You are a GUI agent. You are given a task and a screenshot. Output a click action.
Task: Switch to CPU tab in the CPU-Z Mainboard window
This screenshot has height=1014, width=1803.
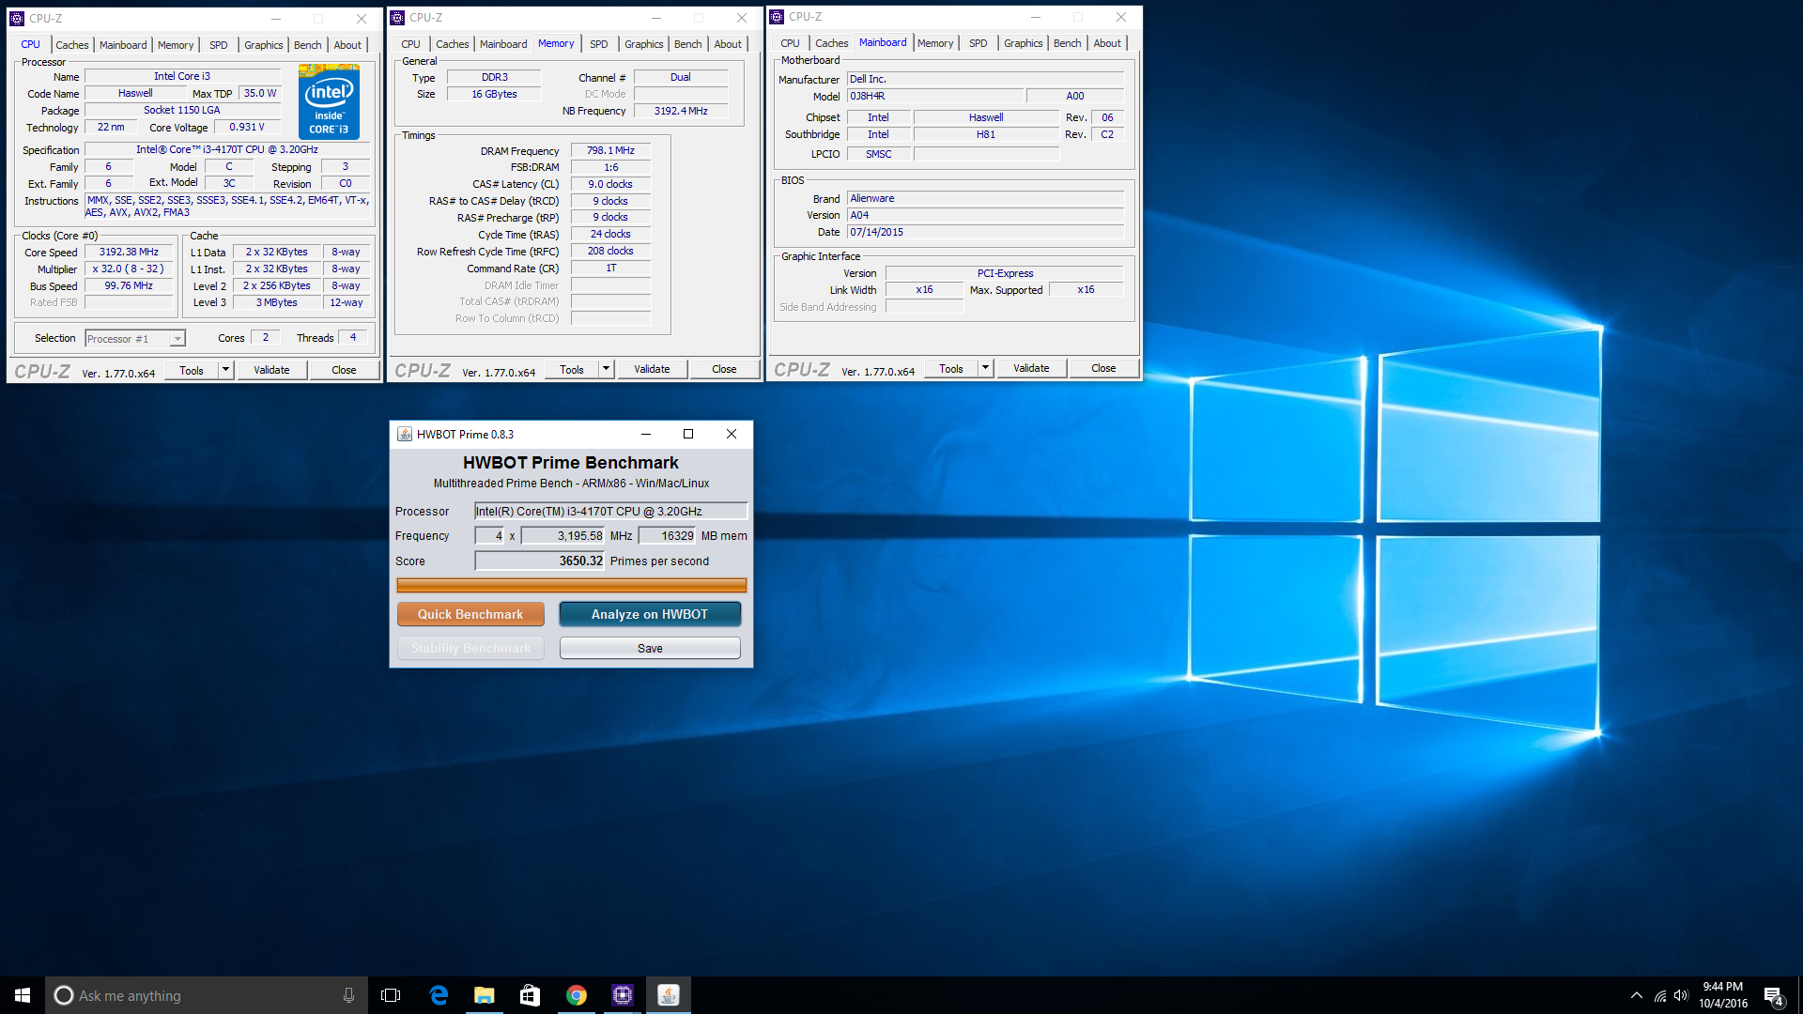(790, 43)
